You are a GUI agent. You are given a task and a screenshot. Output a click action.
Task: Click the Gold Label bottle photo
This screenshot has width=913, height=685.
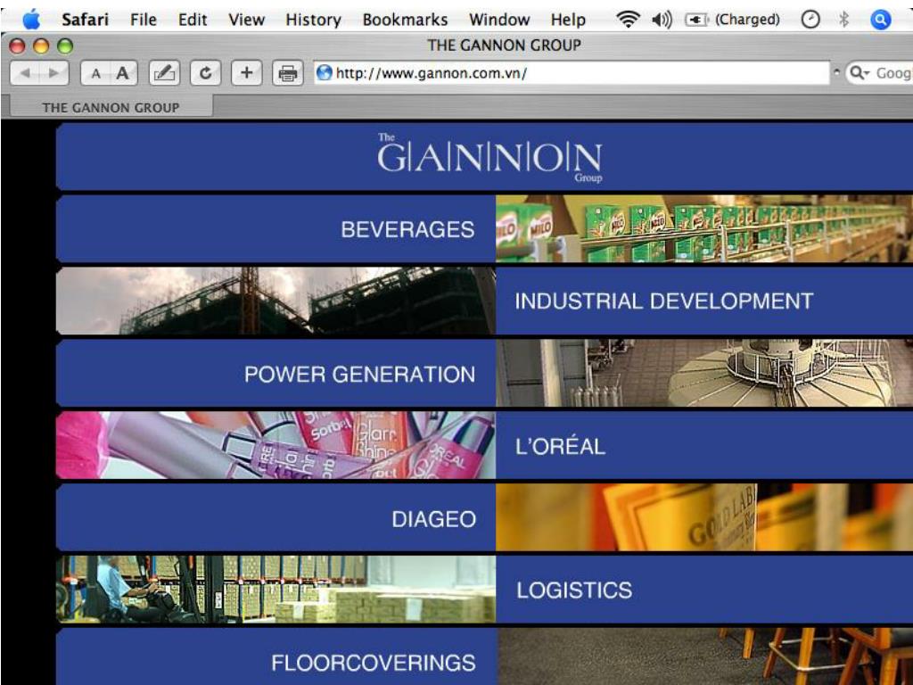click(x=704, y=518)
